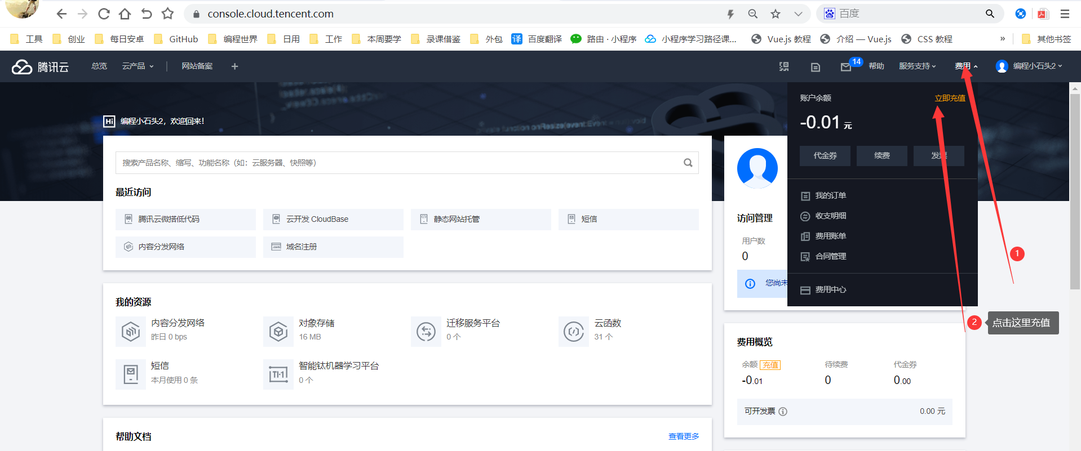Open the 帮助 menu item
Screen dimensions: 1081x451
click(x=876, y=66)
